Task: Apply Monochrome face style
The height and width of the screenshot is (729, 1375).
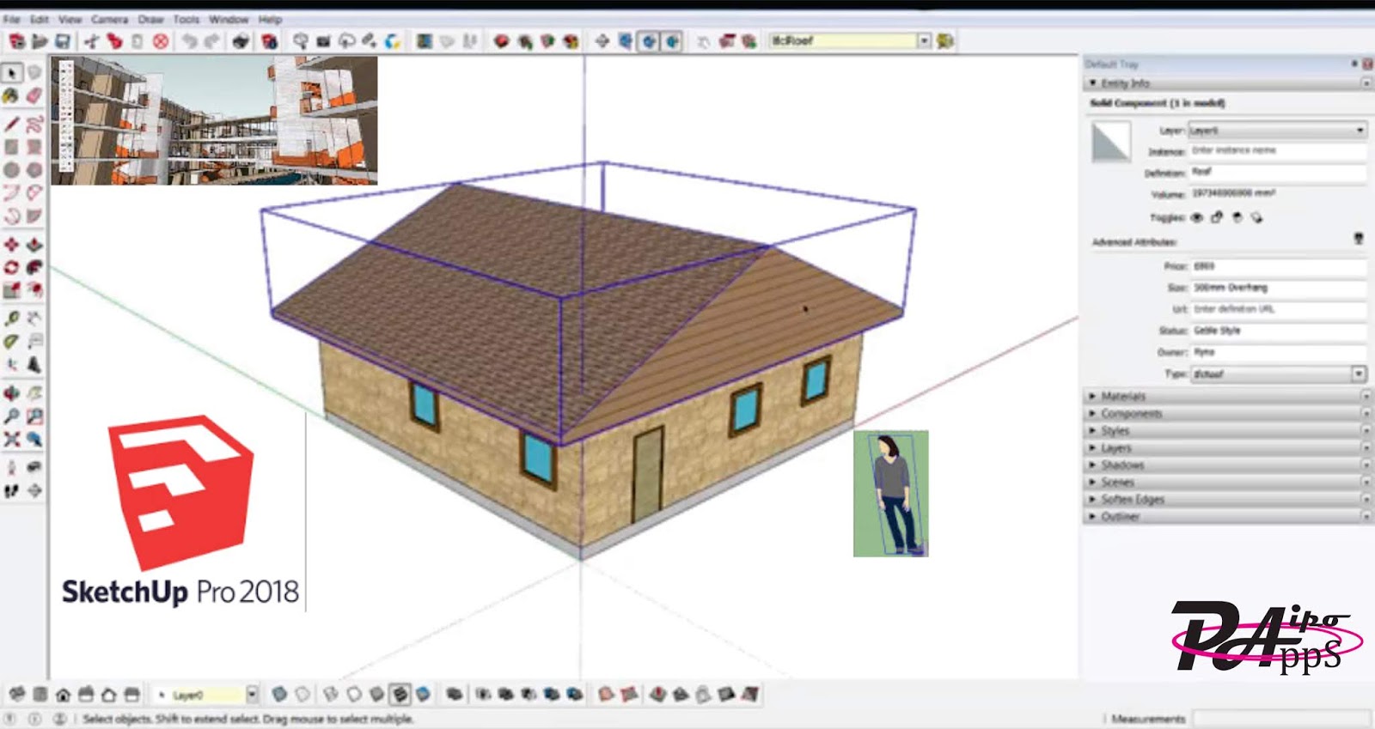Action: (x=423, y=695)
